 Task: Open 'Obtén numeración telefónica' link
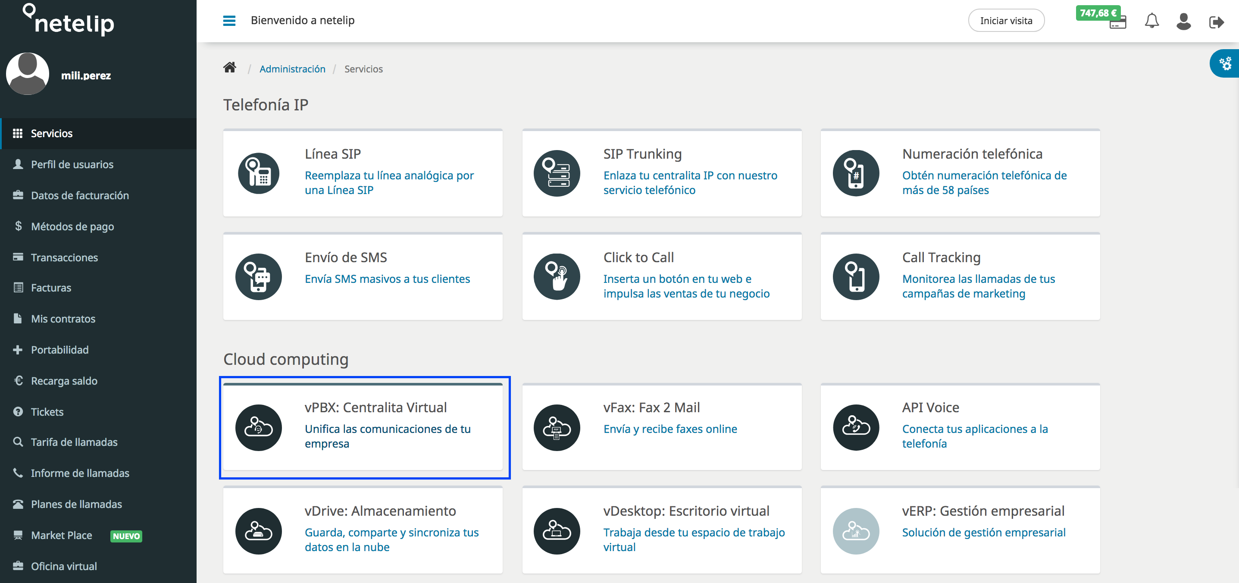pos(984,183)
